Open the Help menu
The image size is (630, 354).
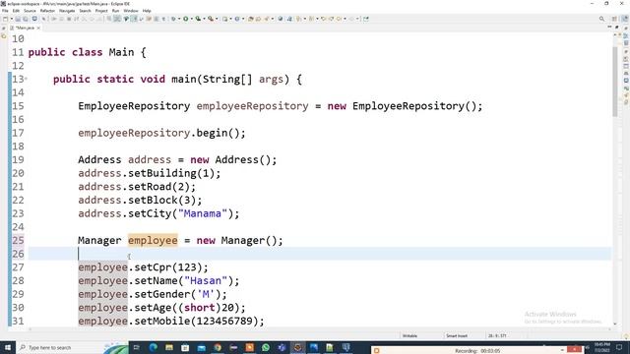pyautogui.click(x=147, y=11)
